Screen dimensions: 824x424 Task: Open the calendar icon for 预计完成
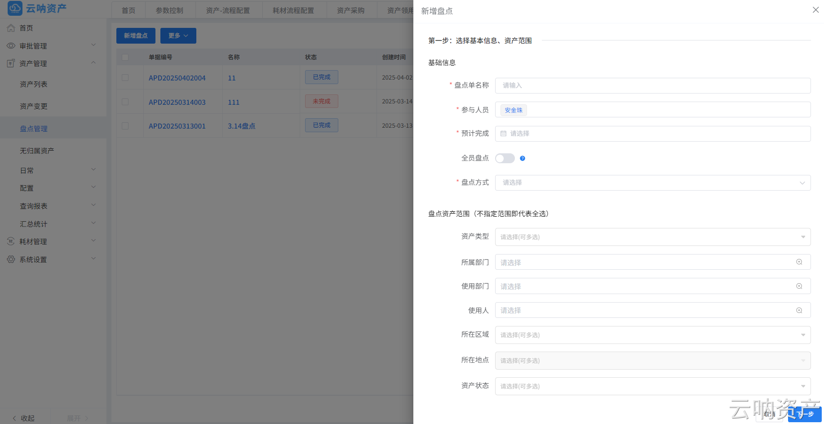[503, 134]
